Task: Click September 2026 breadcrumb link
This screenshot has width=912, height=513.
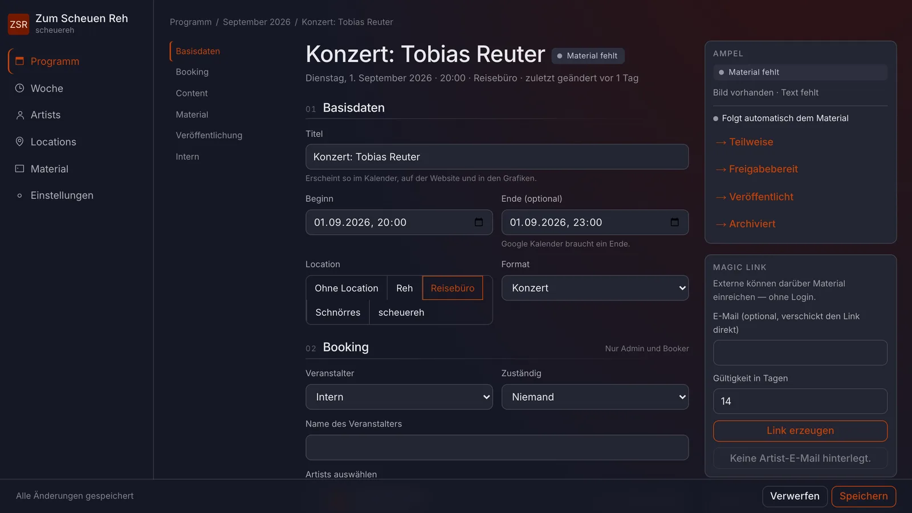Action: point(256,22)
